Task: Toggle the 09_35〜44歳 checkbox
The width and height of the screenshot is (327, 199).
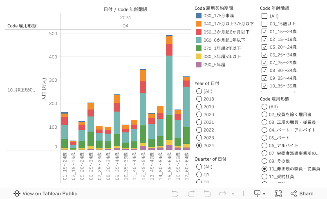Action: point(264,78)
